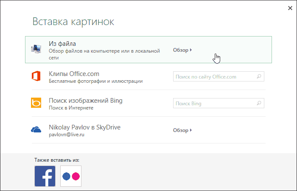Insert from Flickr using its icon
Screen dimensions: 297x191
tap(71, 176)
